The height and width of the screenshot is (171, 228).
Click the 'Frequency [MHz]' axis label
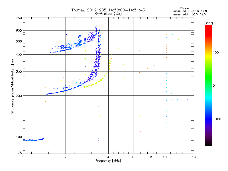click(x=108, y=161)
